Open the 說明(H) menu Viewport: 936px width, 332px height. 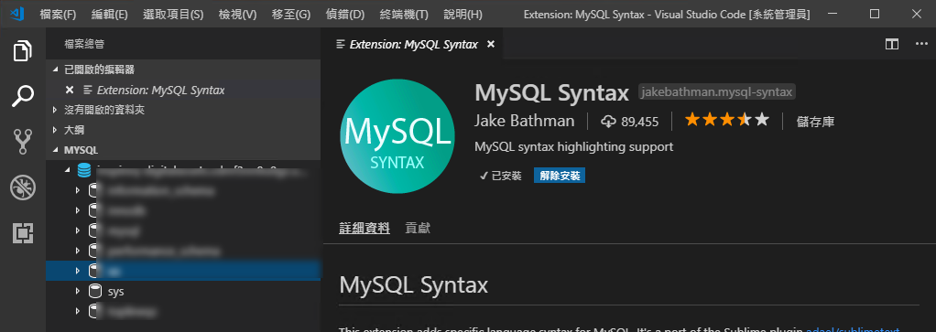[463, 14]
